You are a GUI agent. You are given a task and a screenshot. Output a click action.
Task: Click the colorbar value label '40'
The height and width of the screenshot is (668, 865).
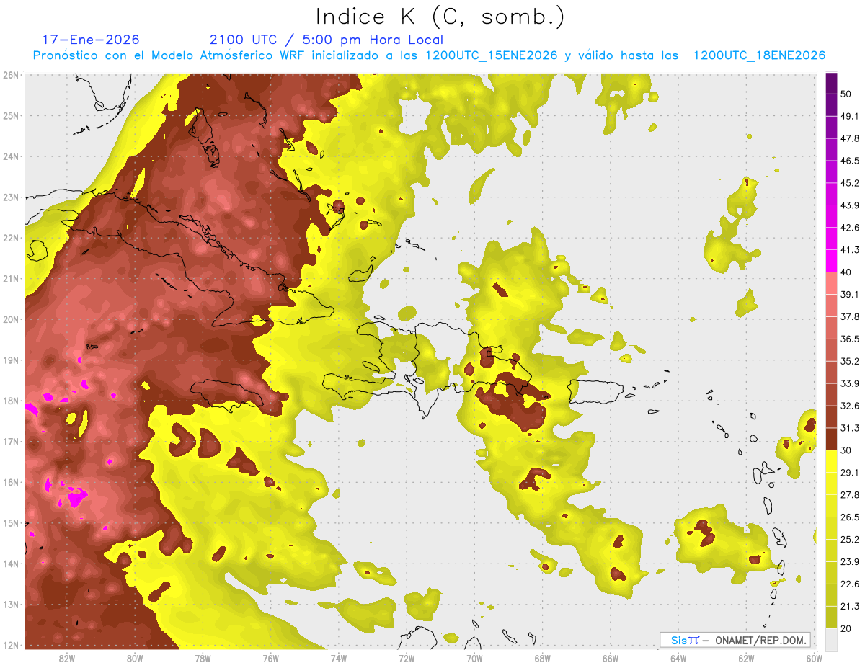tap(846, 272)
